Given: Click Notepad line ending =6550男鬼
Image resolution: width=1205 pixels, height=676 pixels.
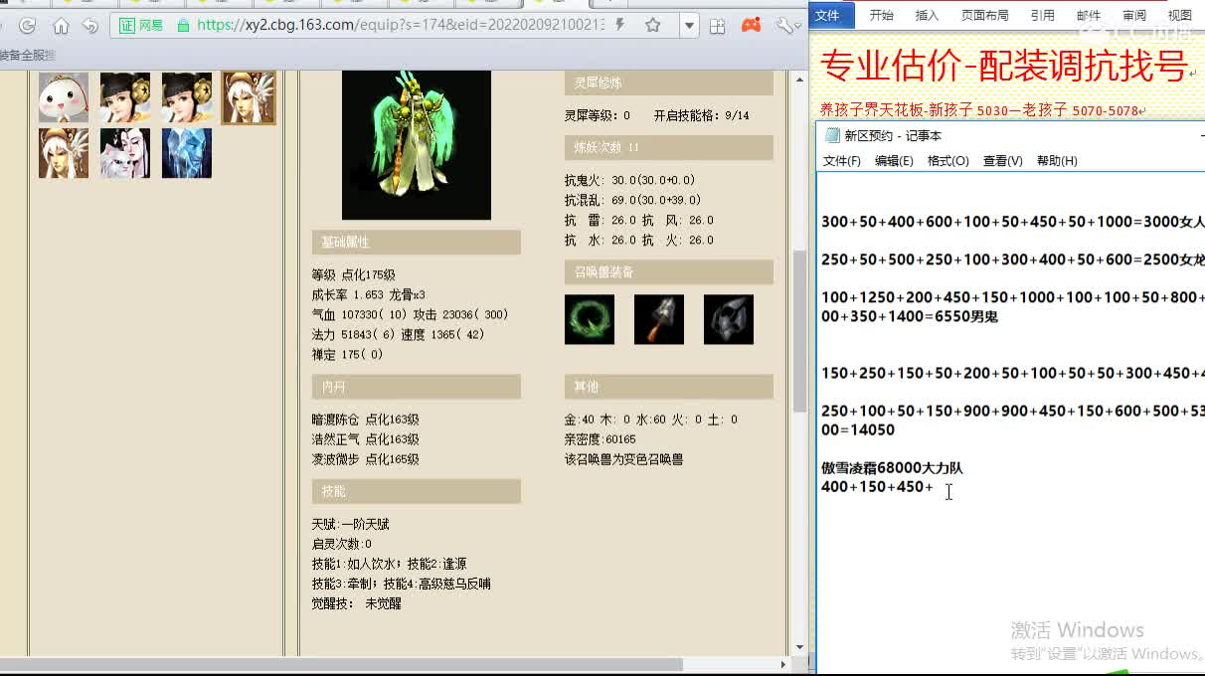Looking at the screenshot, I should [x=910, y=316].
